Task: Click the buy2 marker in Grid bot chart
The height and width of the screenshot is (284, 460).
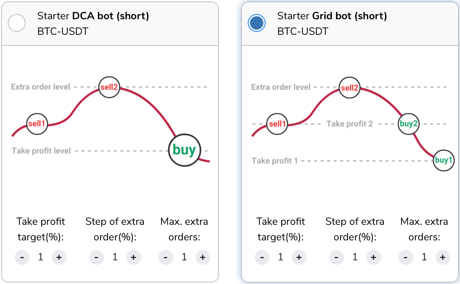Action: (x=408, y=124)
